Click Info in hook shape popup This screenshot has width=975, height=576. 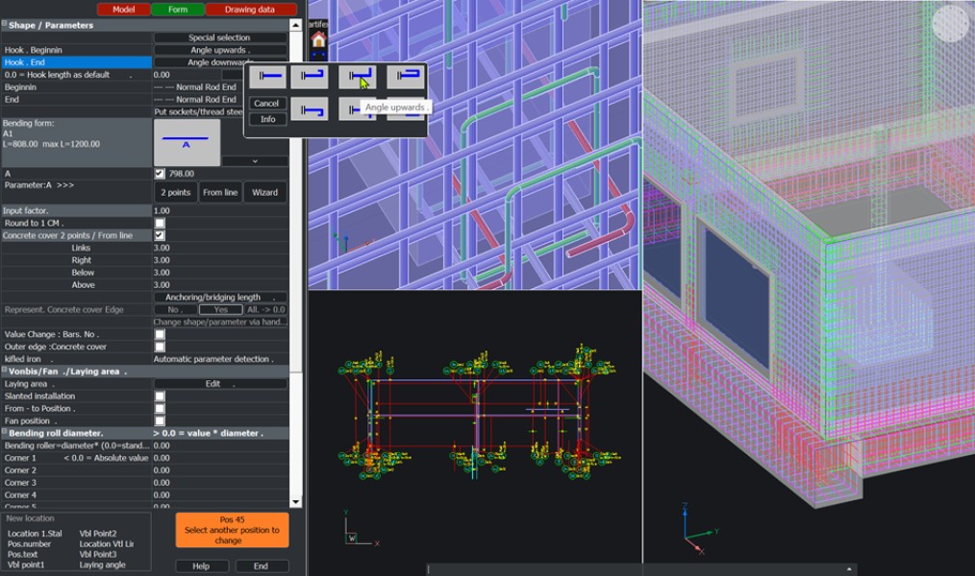pos(268,119)
